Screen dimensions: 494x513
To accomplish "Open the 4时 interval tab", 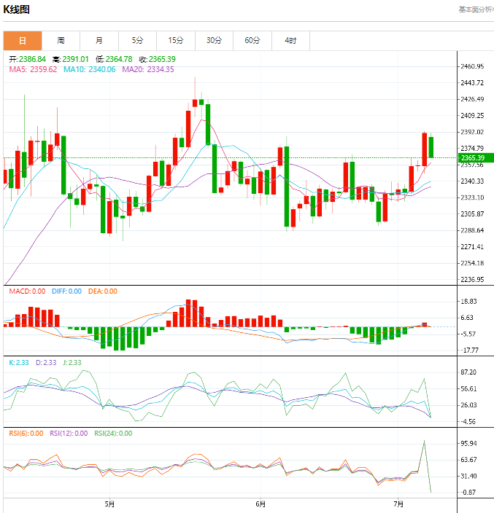I will tap(291, 41).
